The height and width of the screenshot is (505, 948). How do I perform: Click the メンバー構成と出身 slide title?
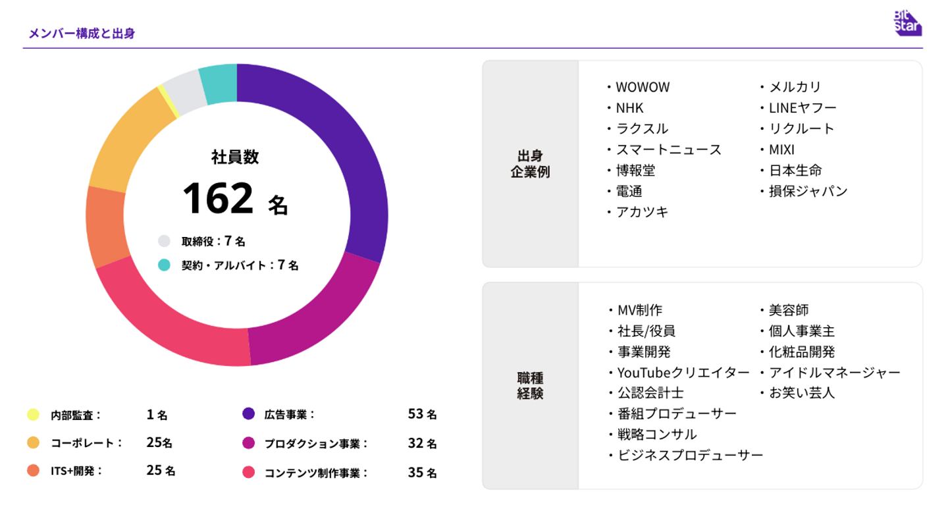(82, 34)
